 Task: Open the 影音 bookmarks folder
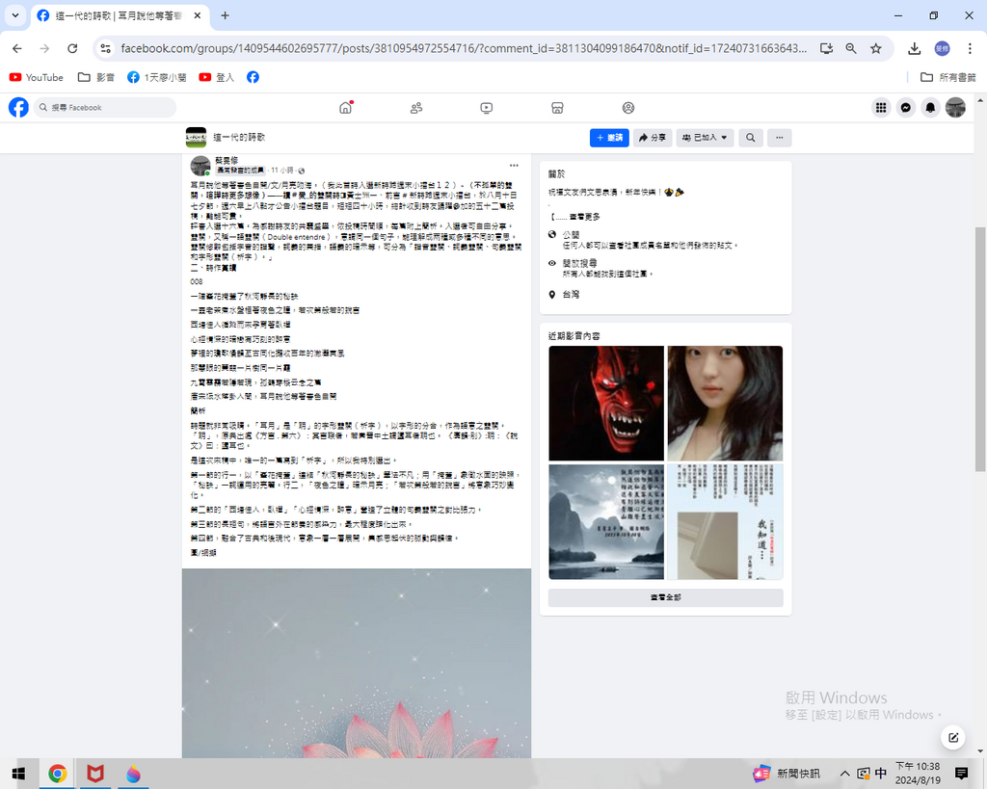click(x=96, y=77)
